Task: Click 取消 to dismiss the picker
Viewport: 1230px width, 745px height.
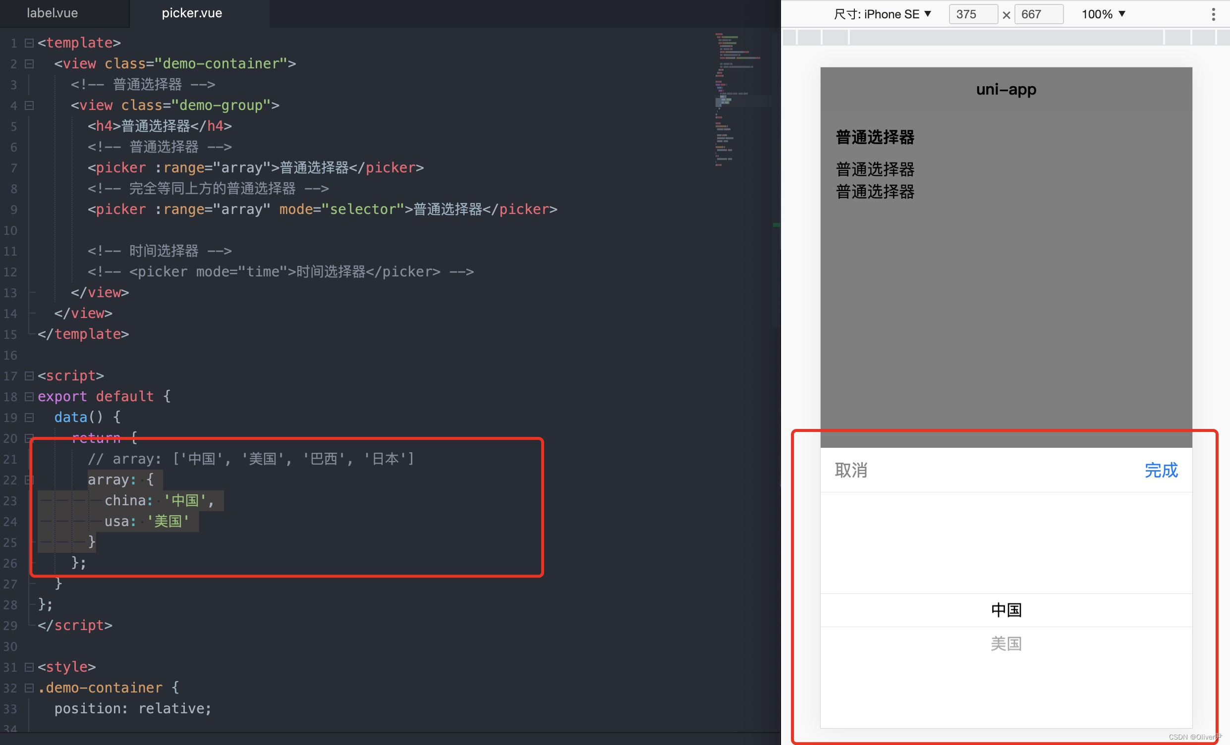Action: pos(851,471)
